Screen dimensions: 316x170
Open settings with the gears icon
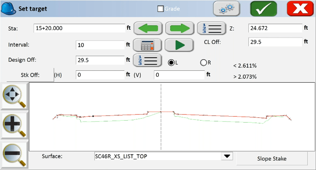[227, 9]
